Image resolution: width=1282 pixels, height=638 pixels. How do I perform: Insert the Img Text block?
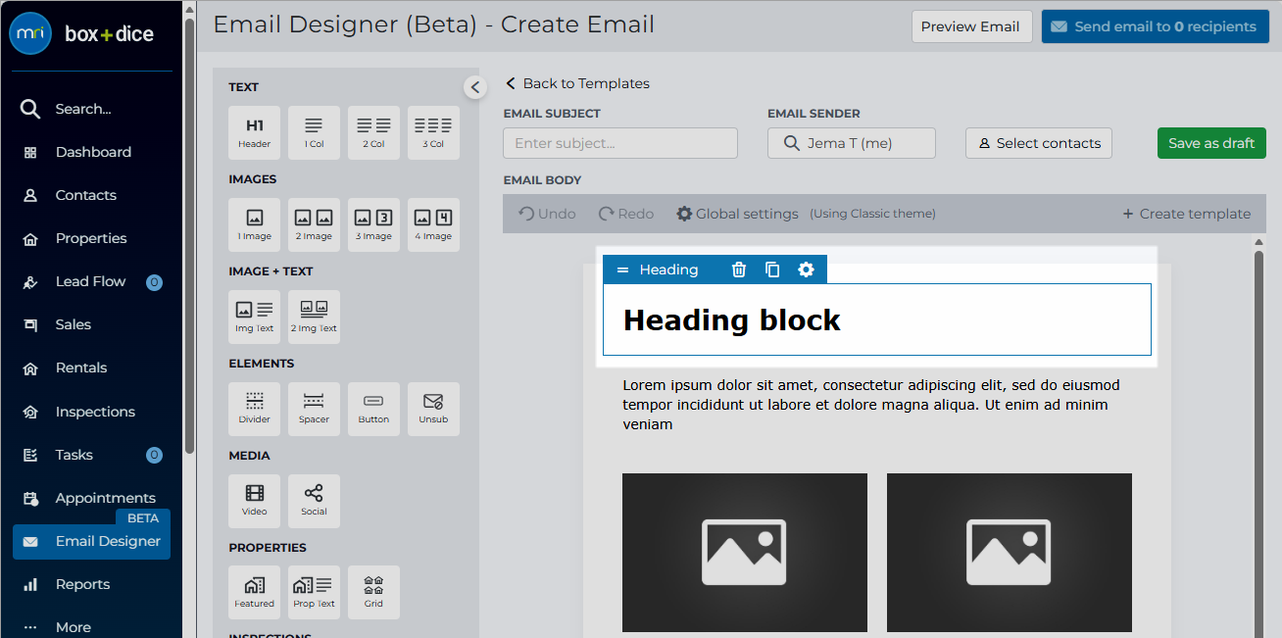pos(254,317)
